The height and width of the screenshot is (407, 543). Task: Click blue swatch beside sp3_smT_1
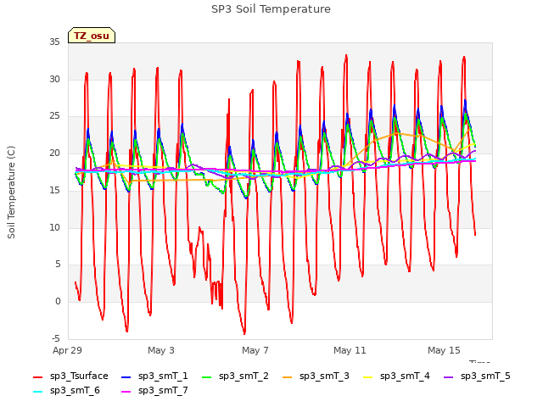click(x=126, y=376)
